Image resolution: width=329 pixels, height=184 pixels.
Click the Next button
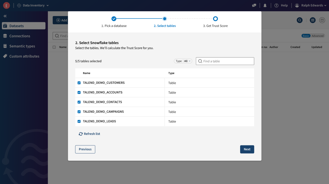247,149
